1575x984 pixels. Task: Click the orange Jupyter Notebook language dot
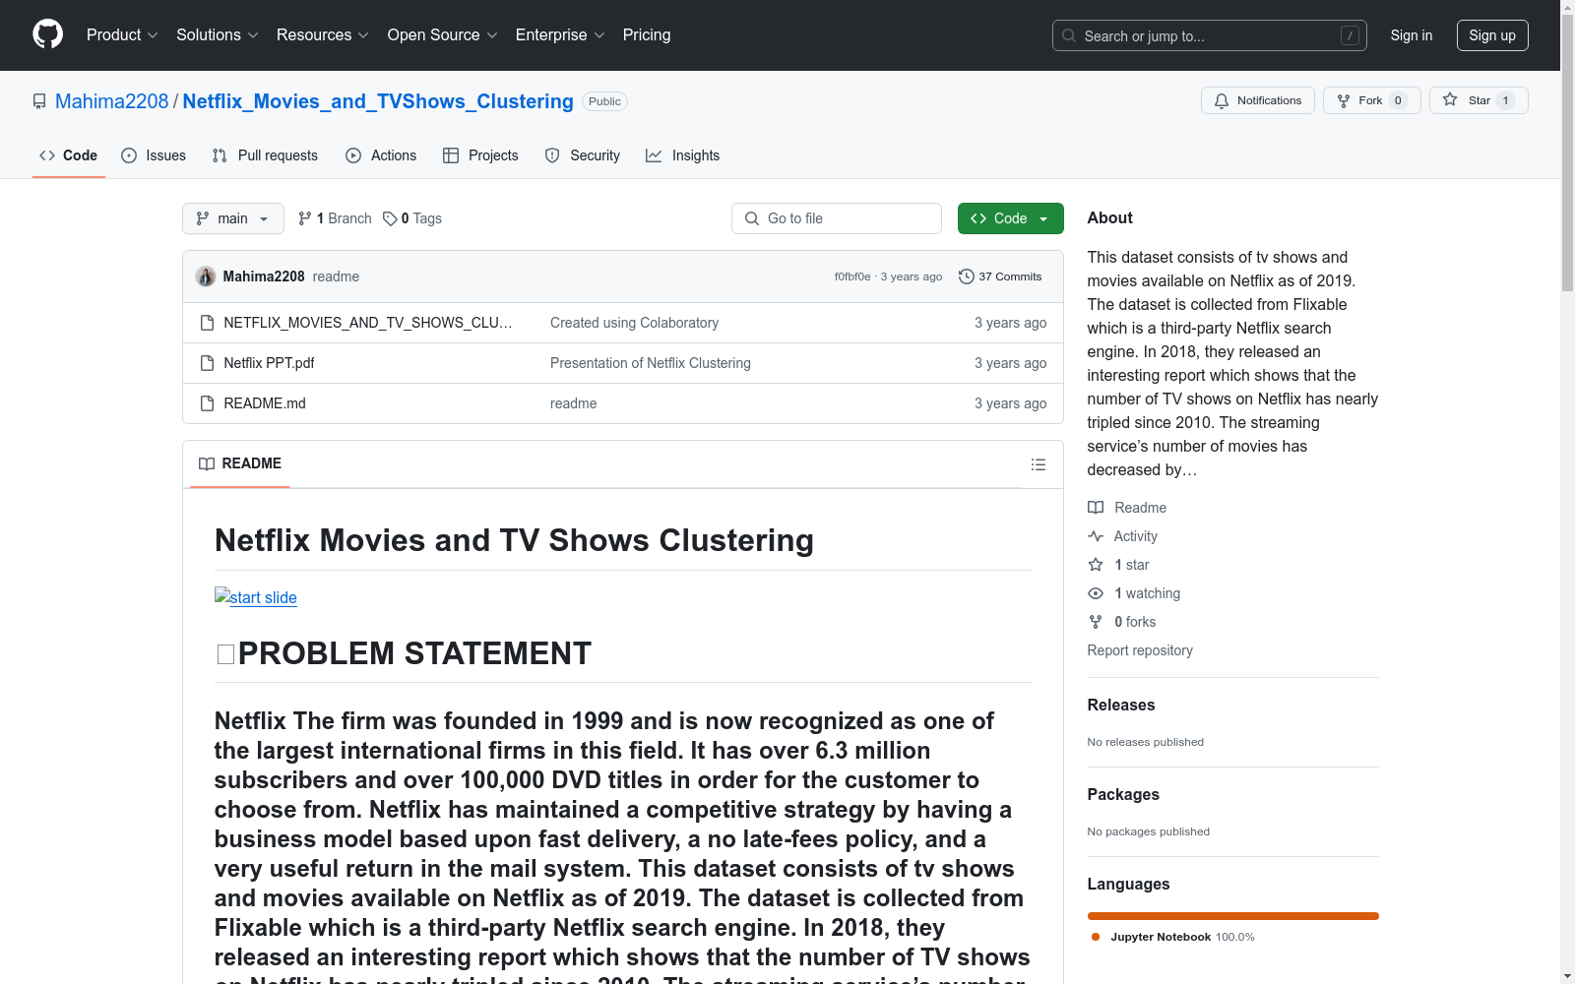[x=1096, y=937]
